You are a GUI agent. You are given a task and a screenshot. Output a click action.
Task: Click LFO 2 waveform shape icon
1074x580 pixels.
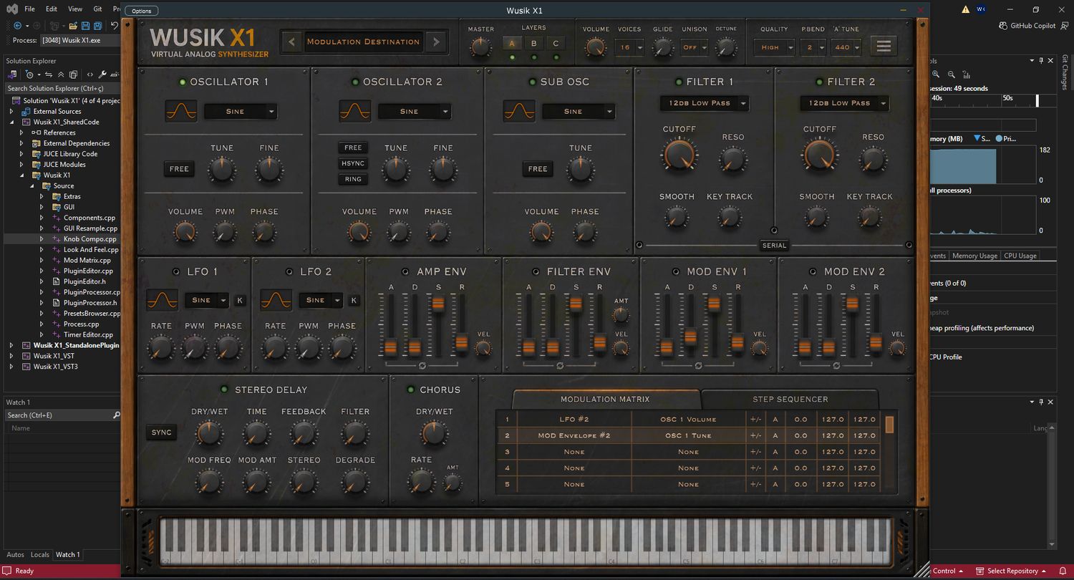click(x=276, y=300)
